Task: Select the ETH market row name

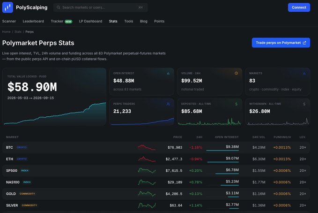Action: click(x=9, y=159)
